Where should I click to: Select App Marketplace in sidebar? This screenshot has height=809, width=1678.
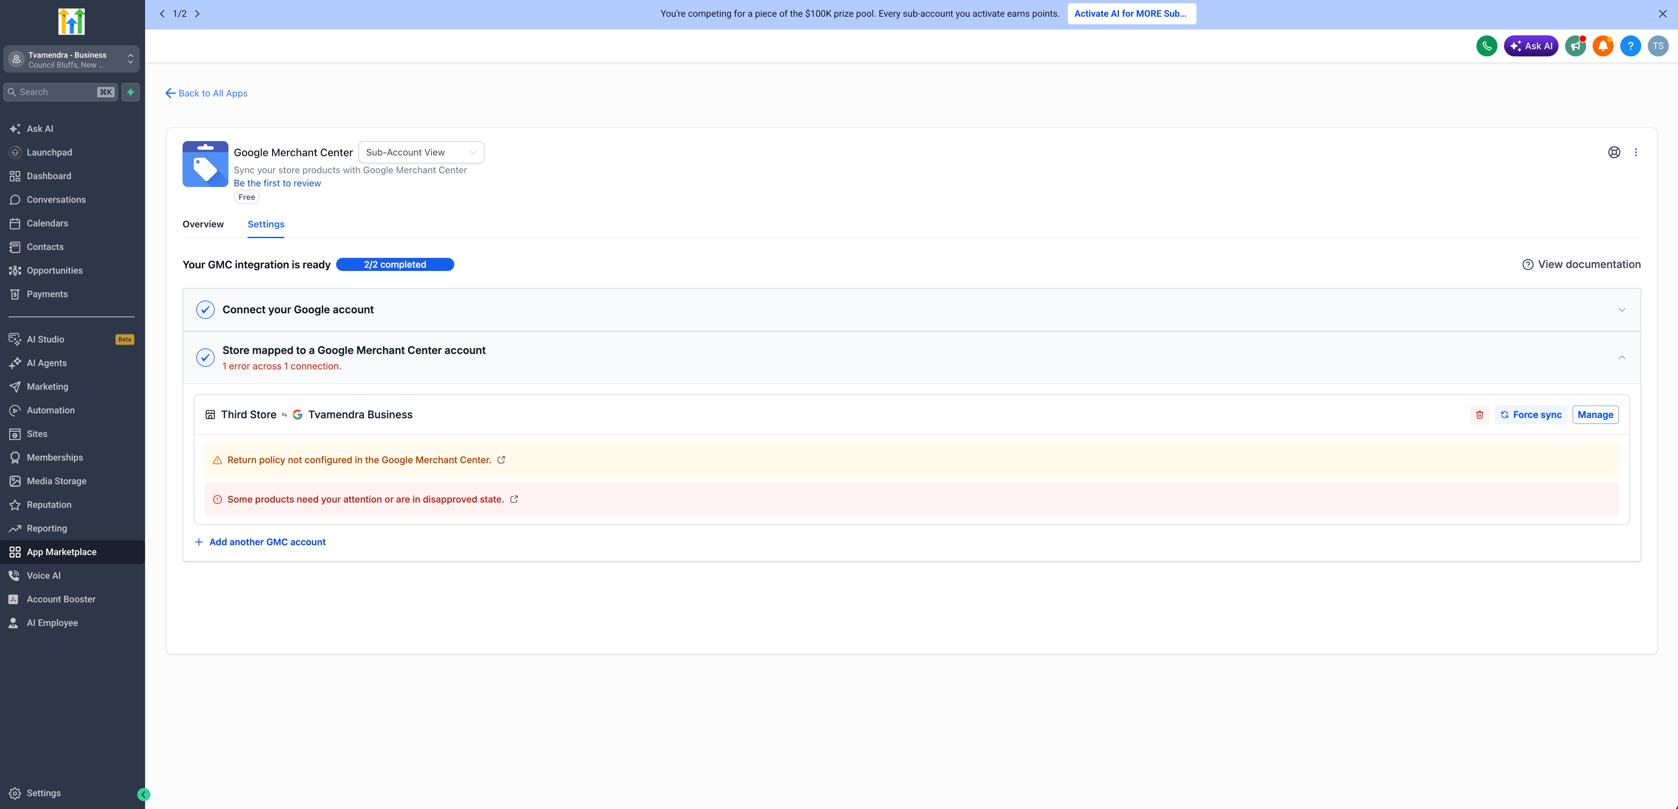tap(72, 552)
